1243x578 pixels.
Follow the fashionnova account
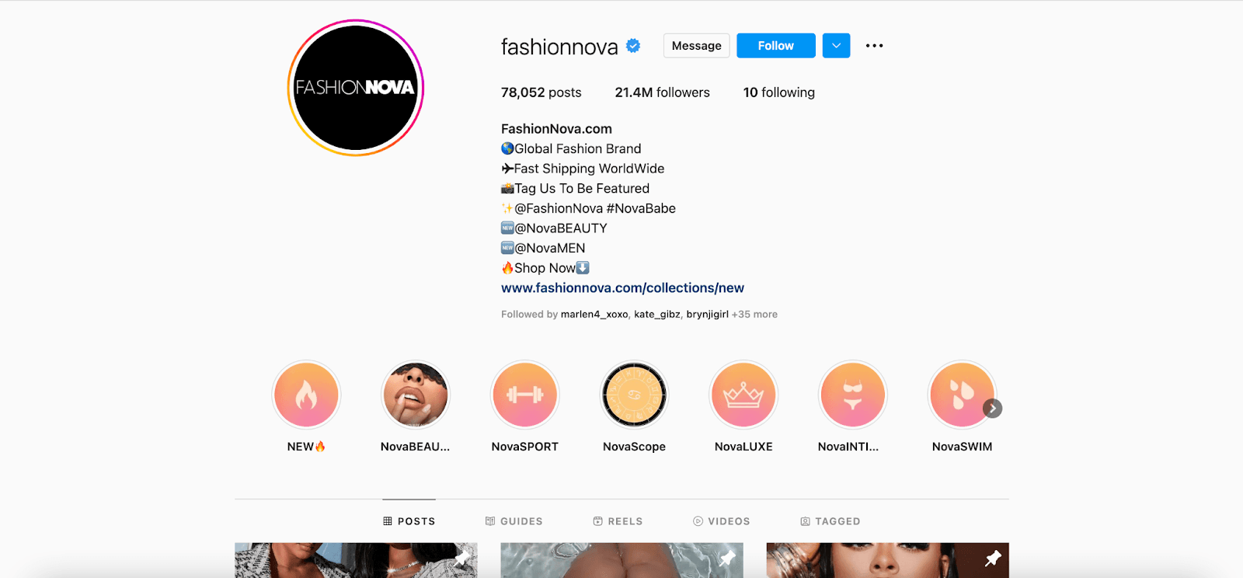tap(776, 46)
